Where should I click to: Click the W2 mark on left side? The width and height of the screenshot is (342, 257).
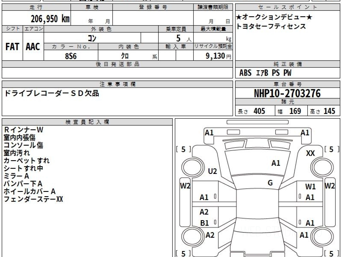185,186
